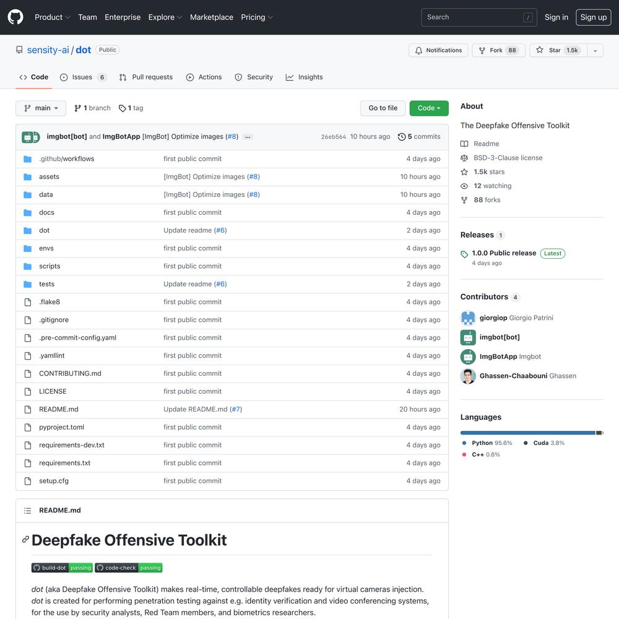Click the Go to file button

[383, 108]
